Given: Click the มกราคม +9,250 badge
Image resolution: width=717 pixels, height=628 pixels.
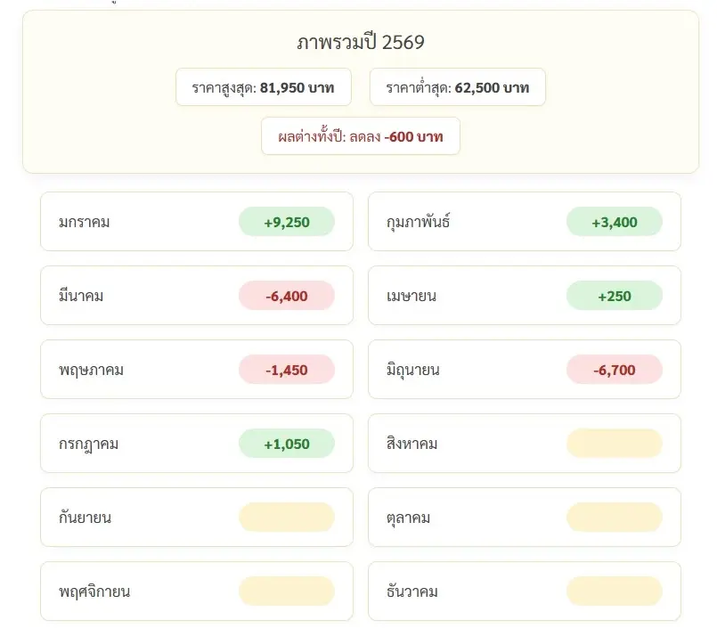Looking at the screenshot, I should [286, 222].
